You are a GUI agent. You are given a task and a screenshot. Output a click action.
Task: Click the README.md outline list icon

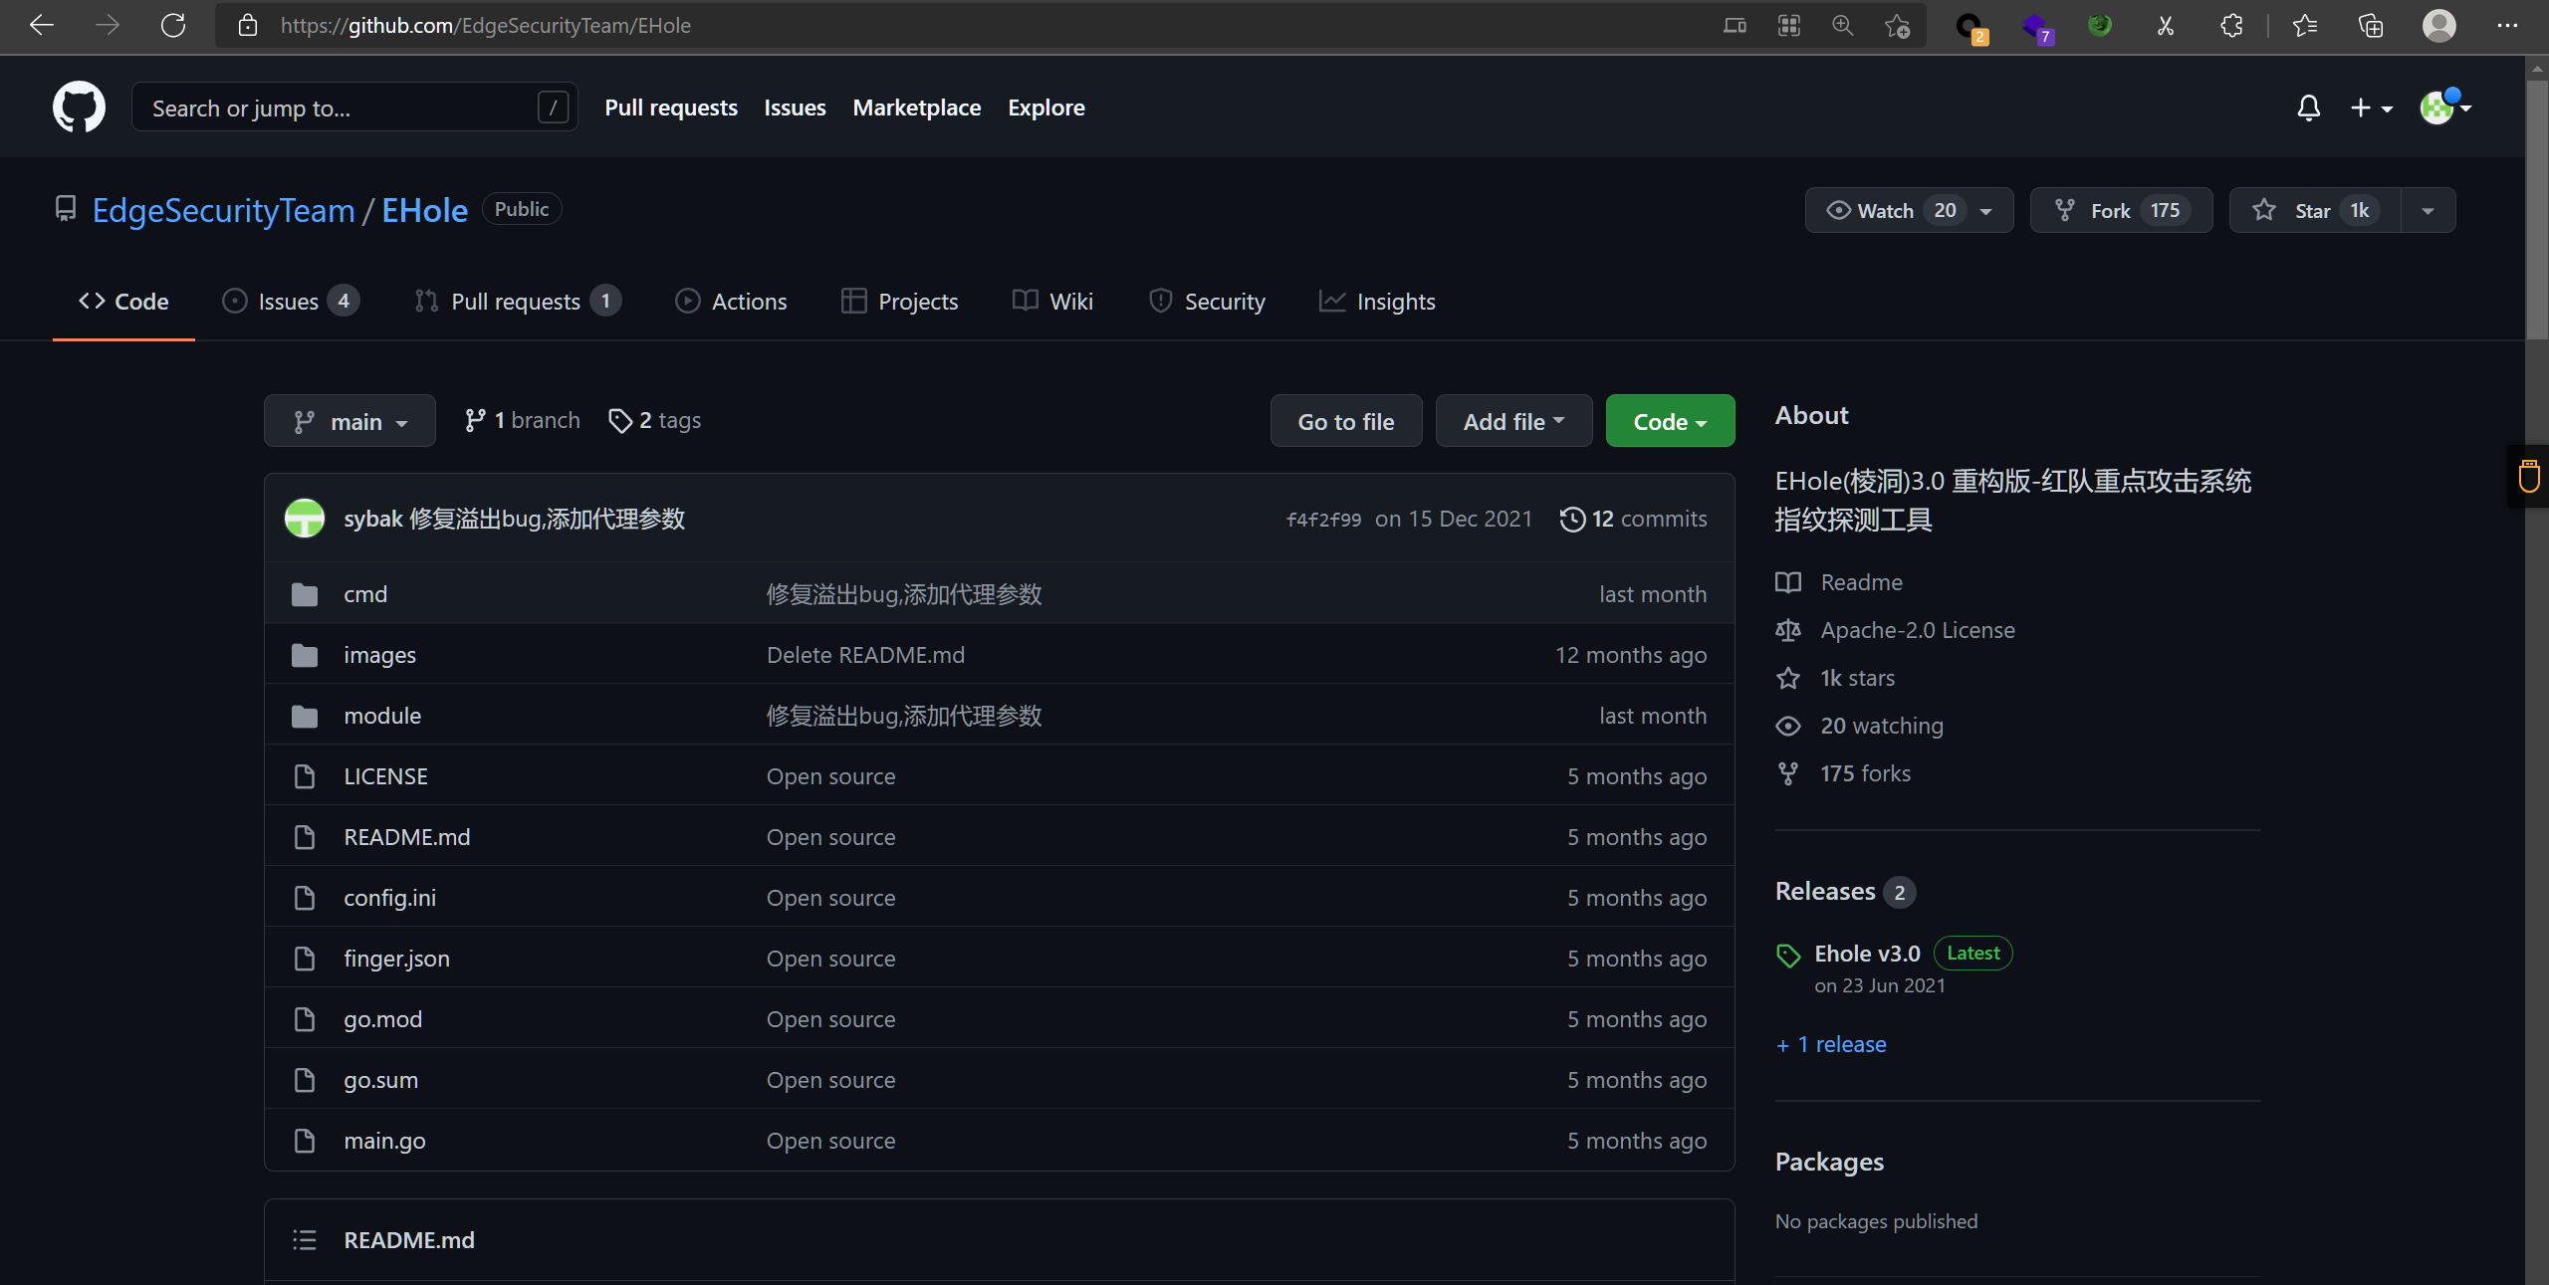coord(305,1240)
